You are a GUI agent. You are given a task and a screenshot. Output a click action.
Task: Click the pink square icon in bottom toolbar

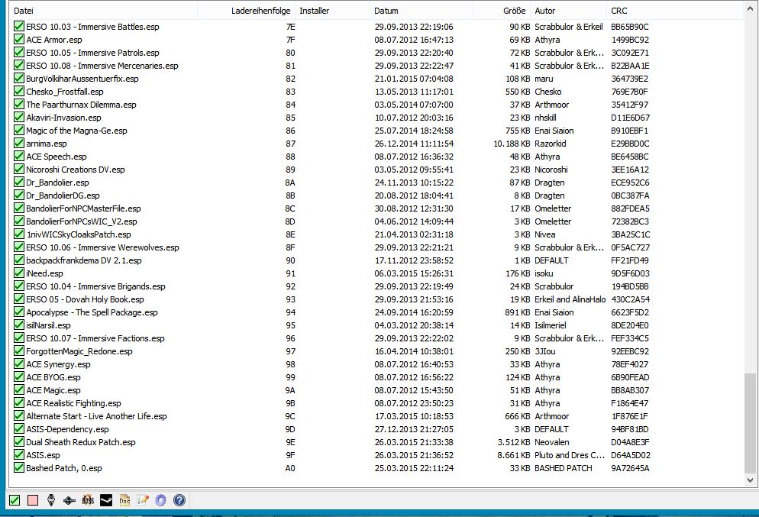[x=32, y=500]
